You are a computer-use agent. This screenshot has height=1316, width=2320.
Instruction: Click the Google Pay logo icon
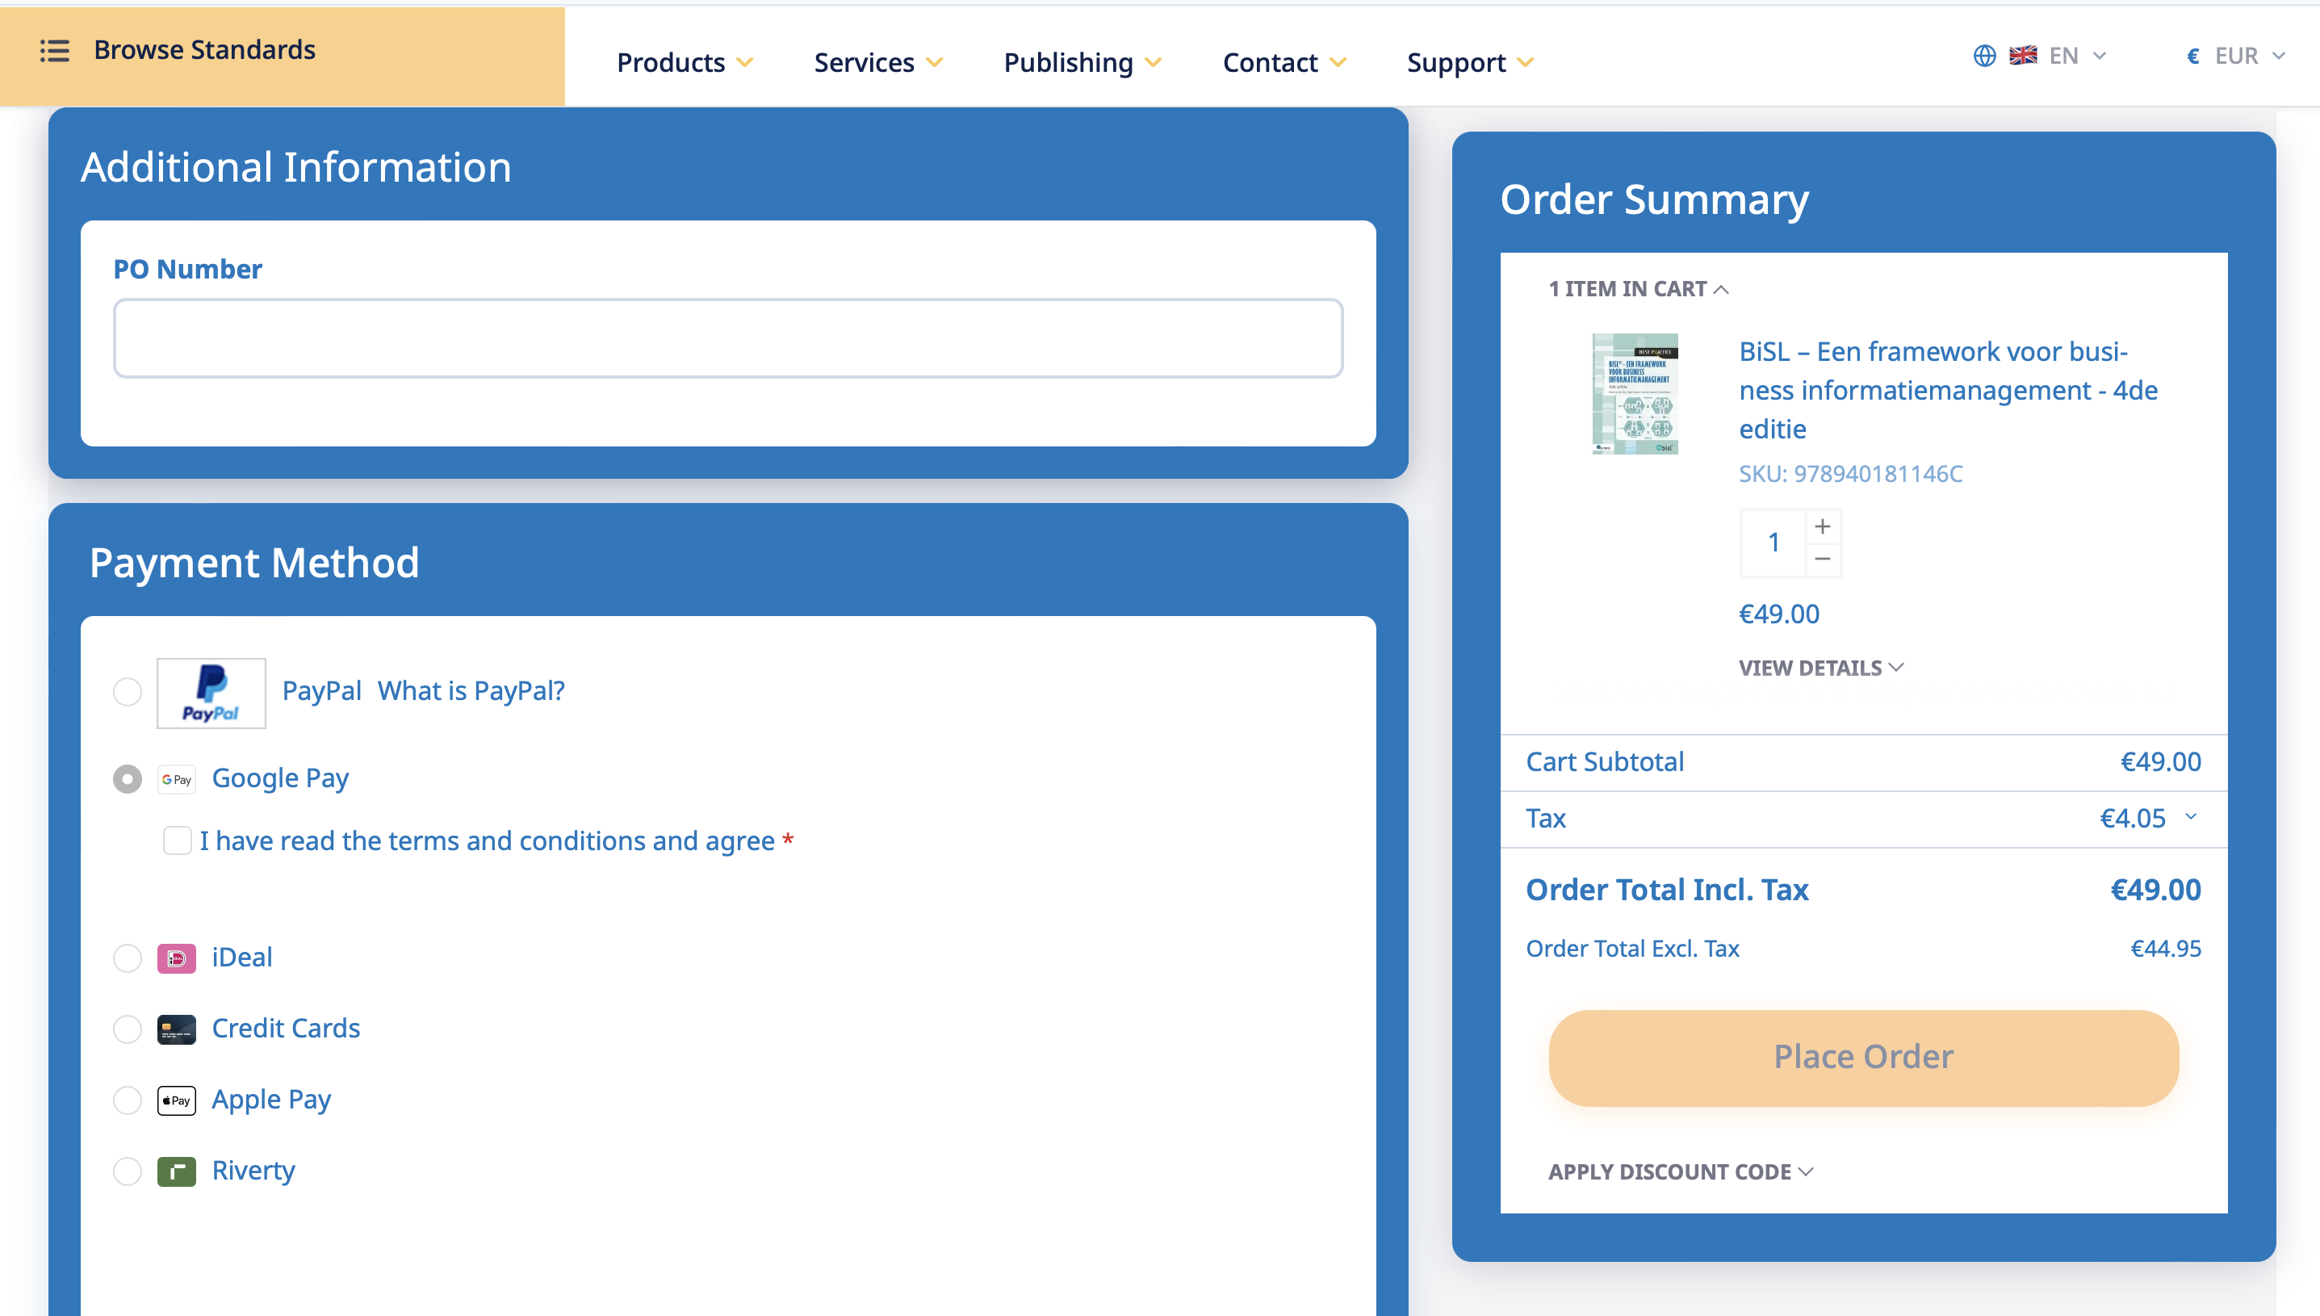pyautogui.click(x=176, y=779)
